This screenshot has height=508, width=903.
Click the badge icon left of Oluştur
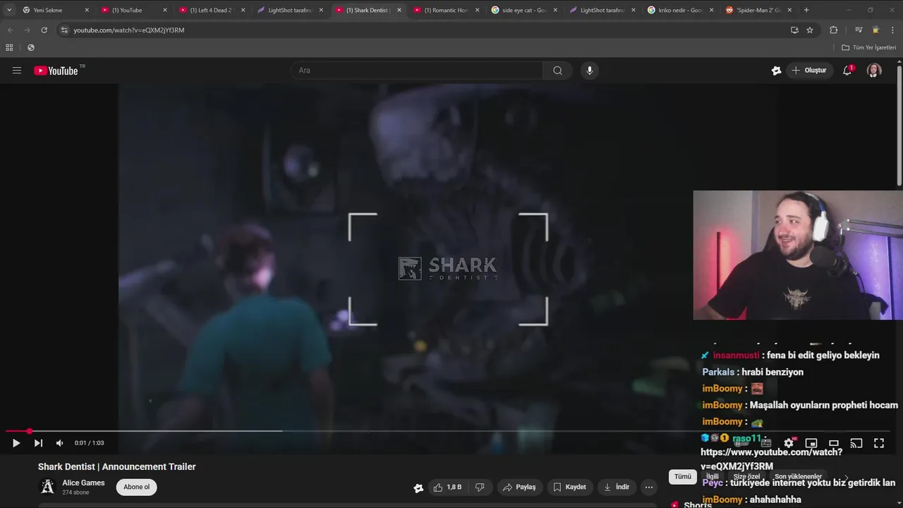(776, 71)
